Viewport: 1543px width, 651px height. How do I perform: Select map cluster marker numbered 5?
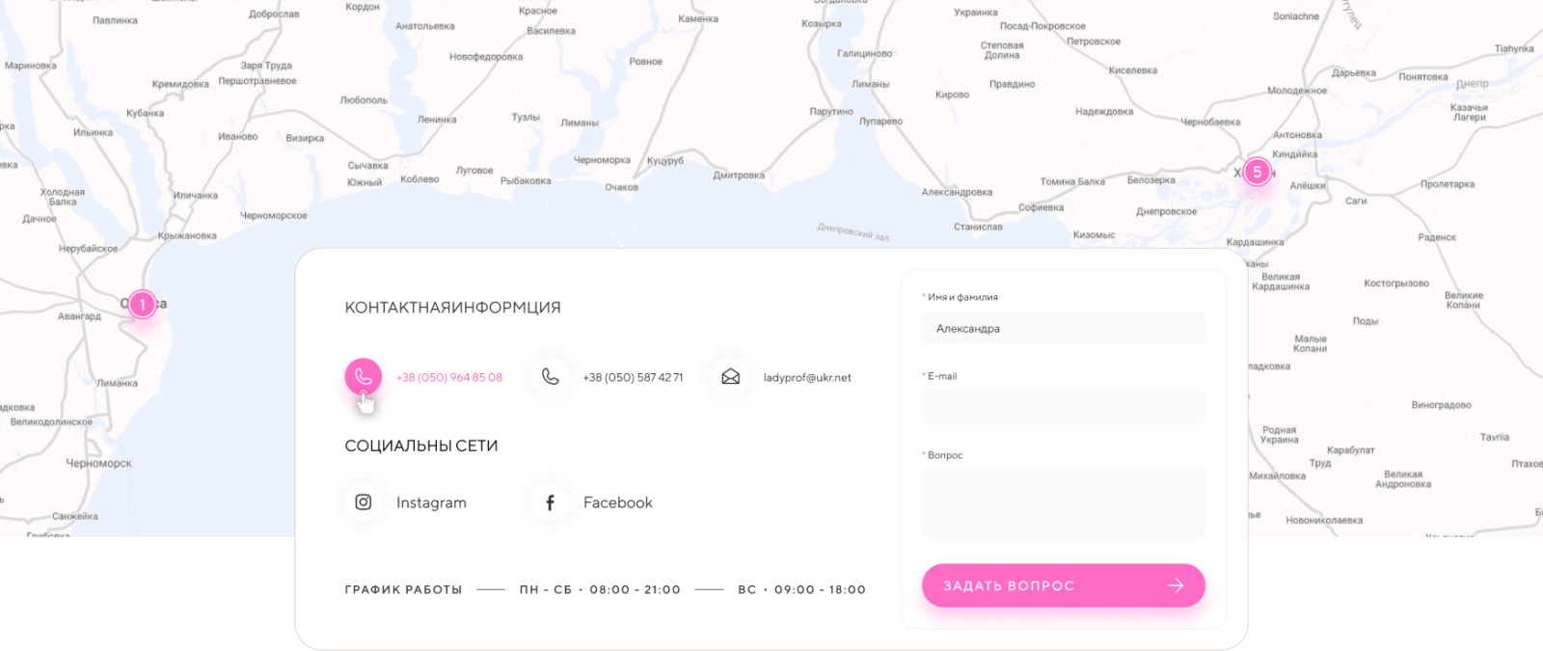click(1257, 173)
